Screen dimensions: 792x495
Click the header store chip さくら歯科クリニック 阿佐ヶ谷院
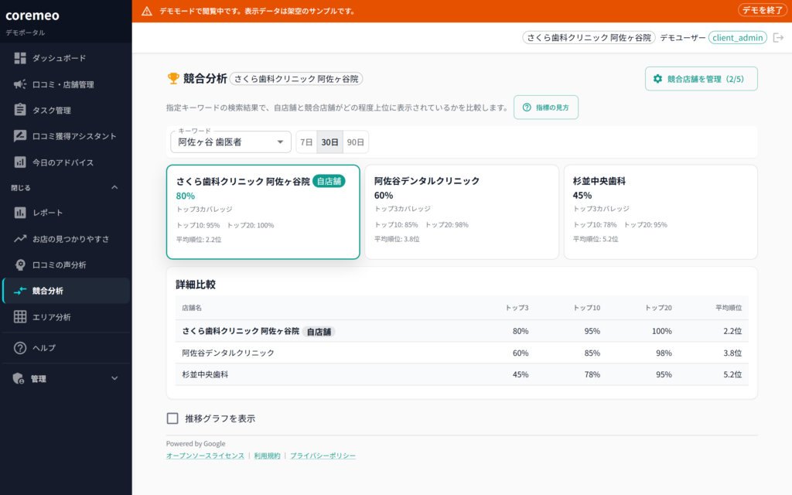click(589, 38)
